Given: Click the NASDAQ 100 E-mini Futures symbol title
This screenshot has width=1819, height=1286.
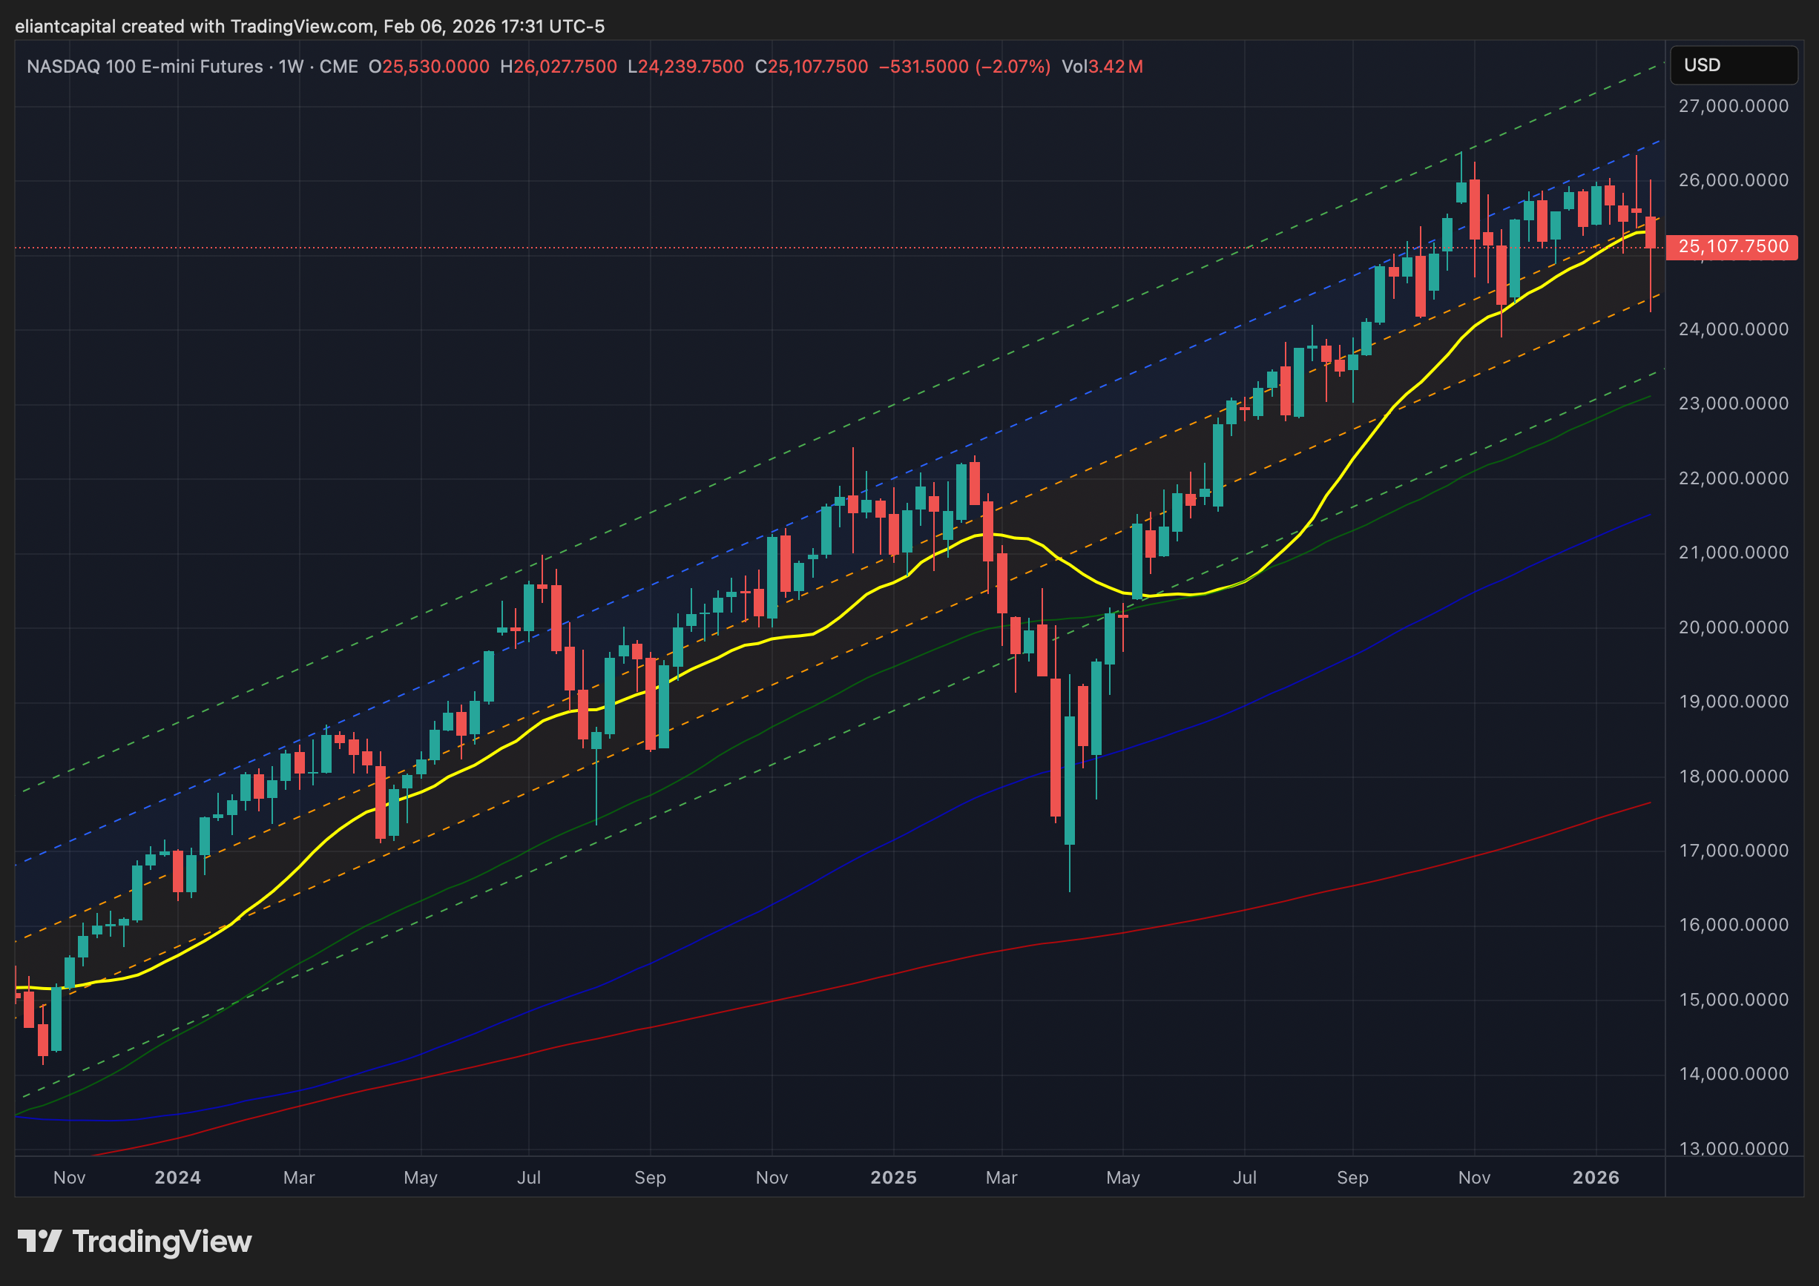Looking at the screenshot, I should coord(144,67).
